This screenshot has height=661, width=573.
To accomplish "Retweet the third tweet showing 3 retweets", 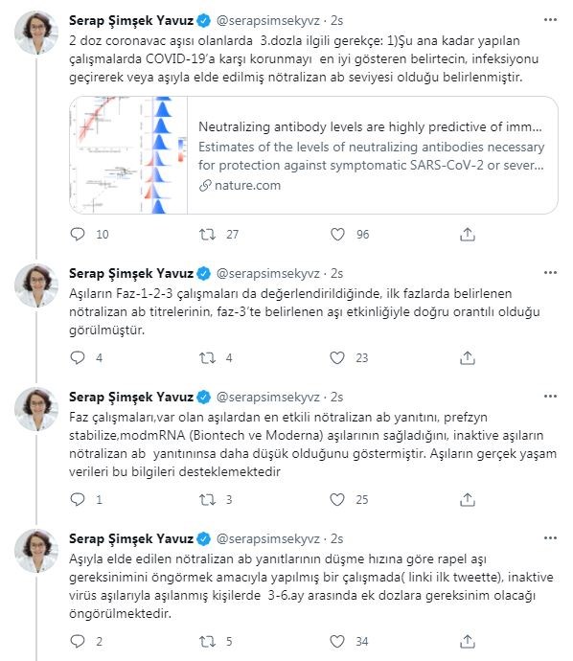I will pos(207,499).
